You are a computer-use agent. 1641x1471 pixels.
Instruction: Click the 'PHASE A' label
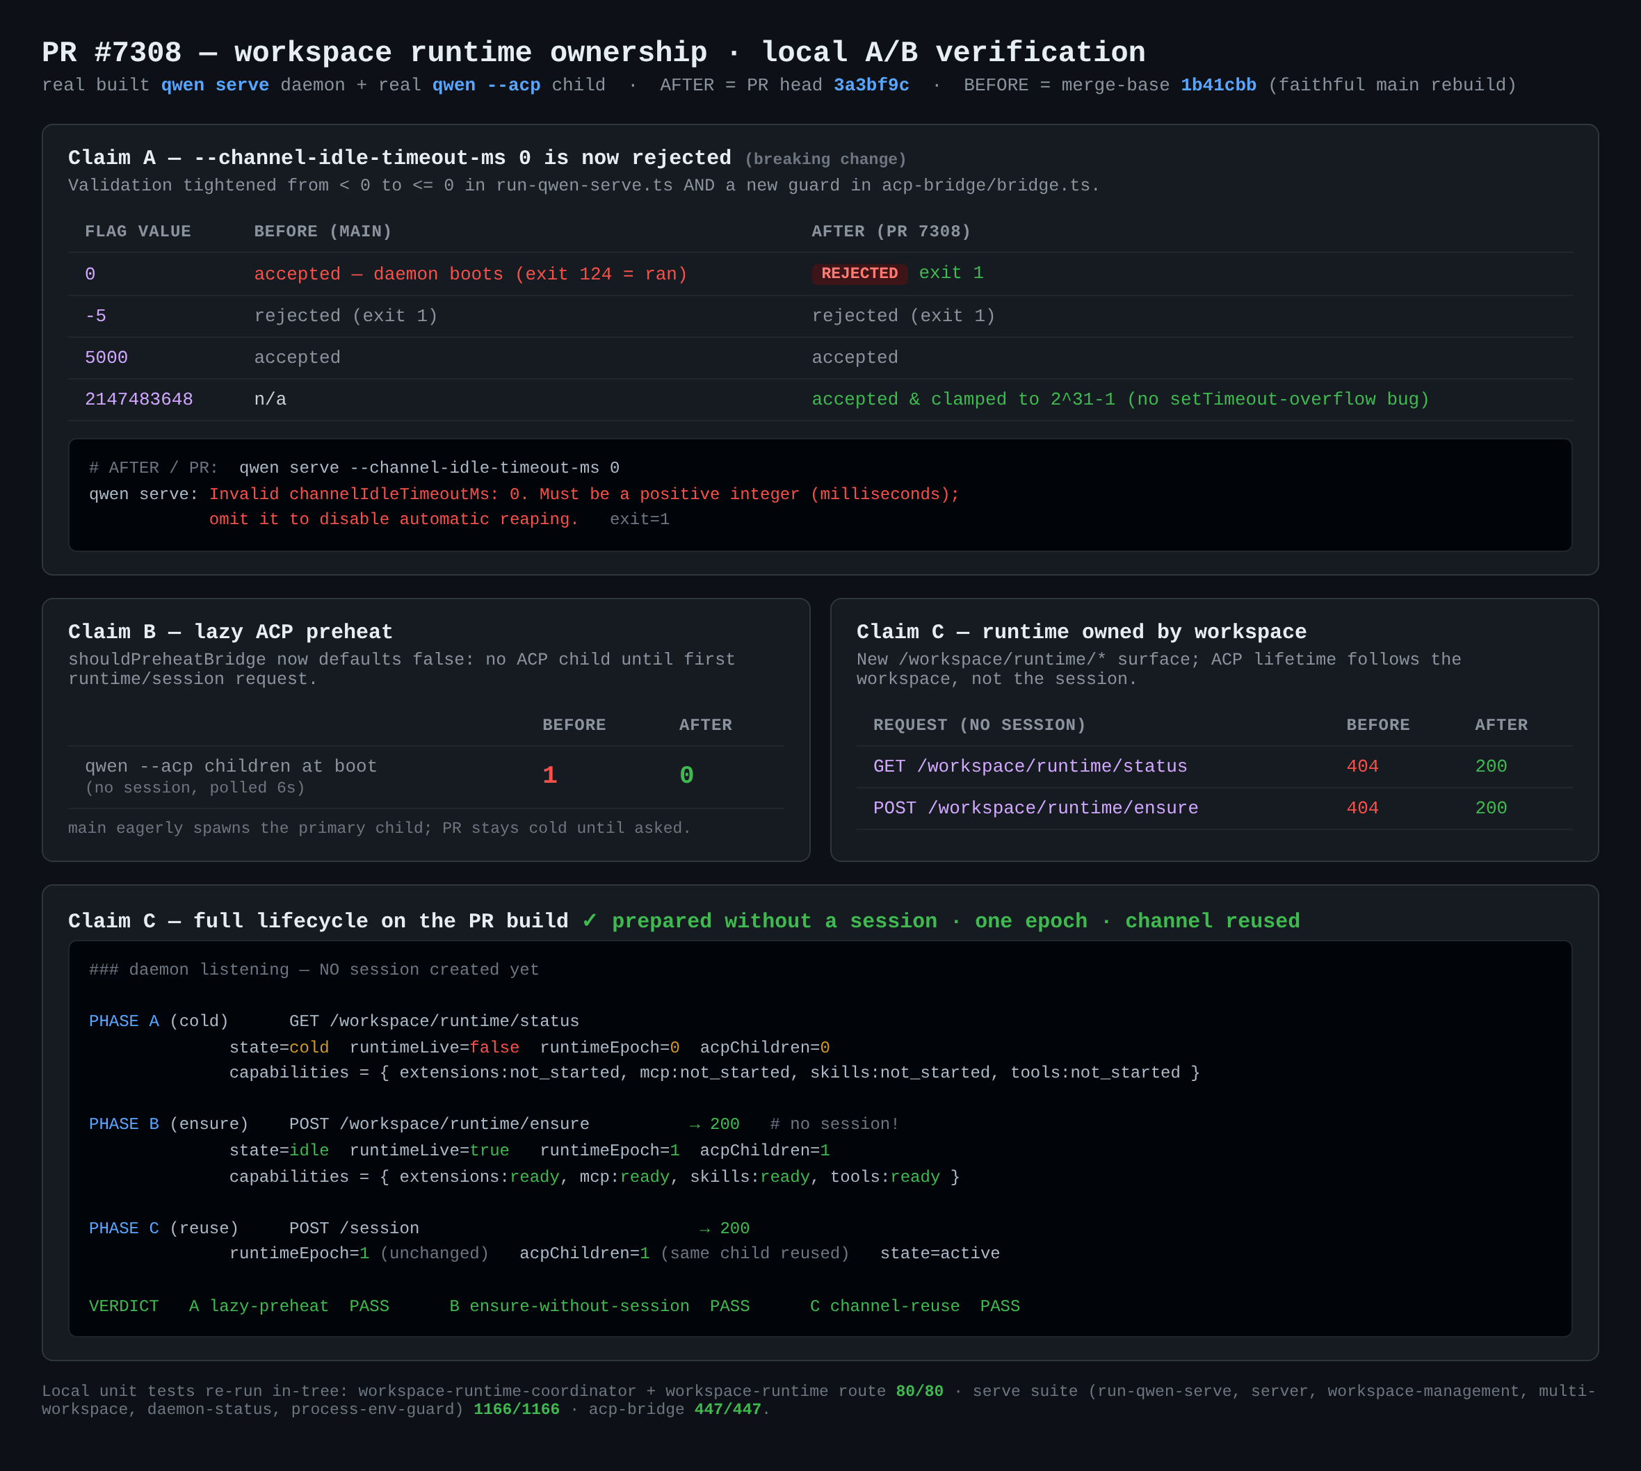(124, 1021)
